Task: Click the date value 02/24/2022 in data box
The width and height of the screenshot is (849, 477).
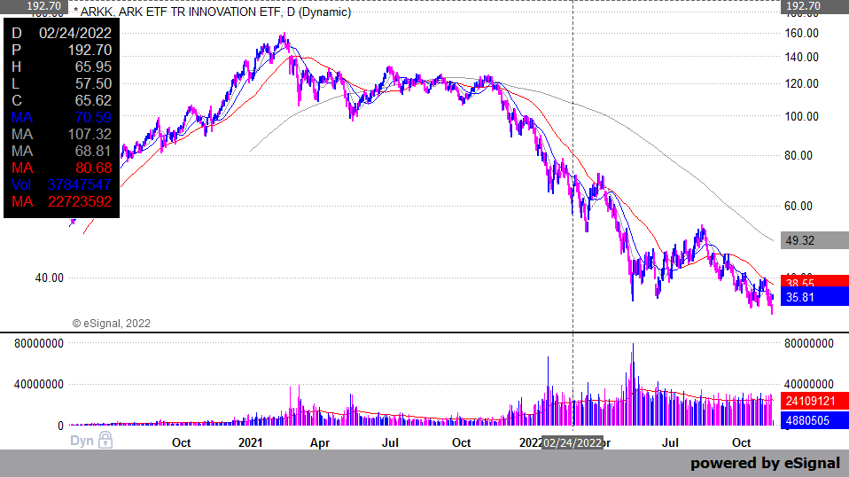Action: [75, 33]
